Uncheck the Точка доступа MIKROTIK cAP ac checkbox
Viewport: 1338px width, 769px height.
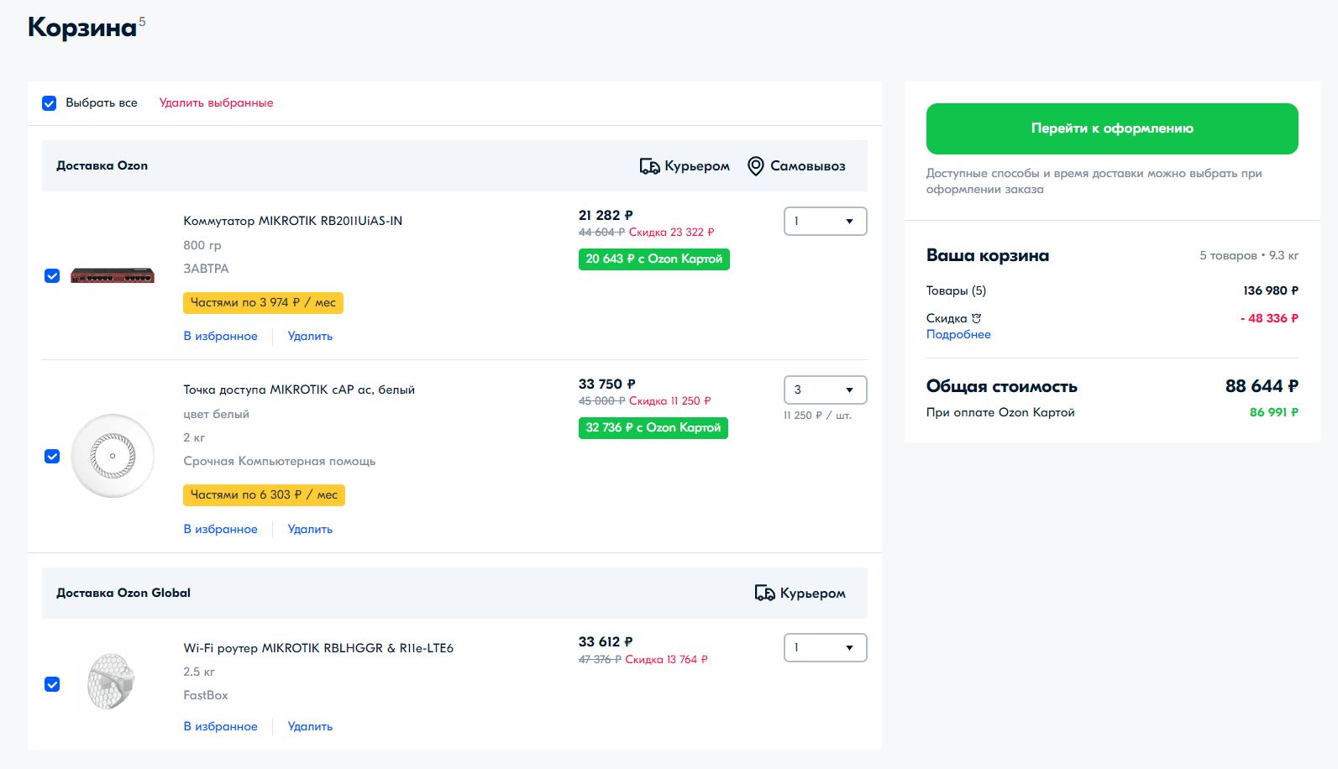pyautogui.click(x=52, y=457)
